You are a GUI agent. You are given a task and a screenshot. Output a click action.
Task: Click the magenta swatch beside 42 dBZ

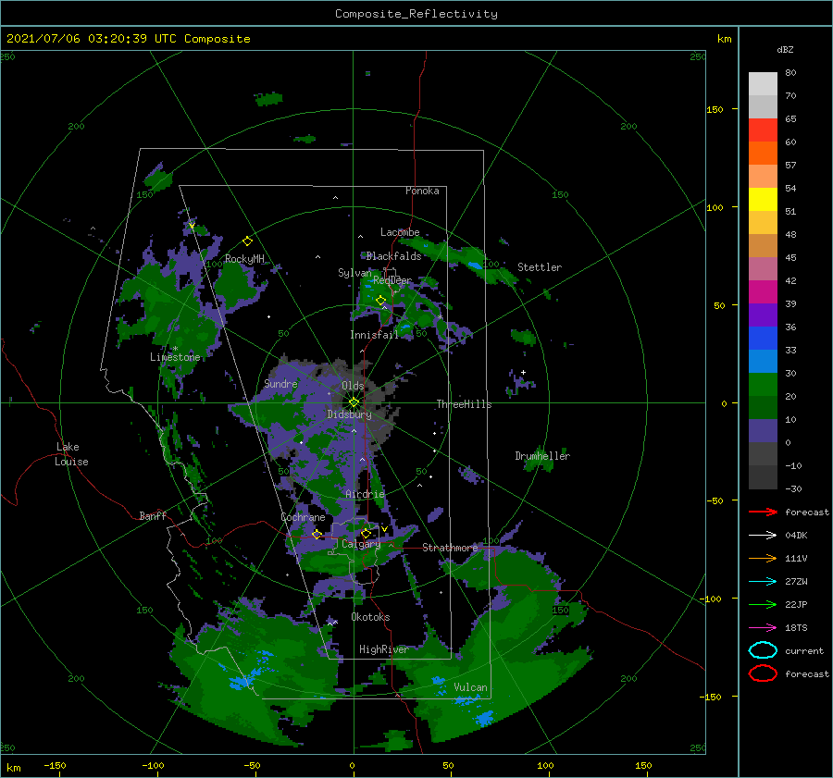pyautogui.click(x=763, y=292)
